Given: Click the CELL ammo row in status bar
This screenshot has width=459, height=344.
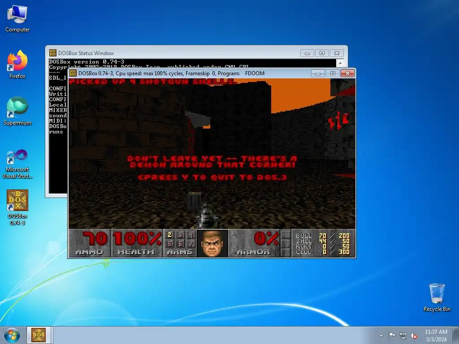Looking at the screenshot, I should point(323,252).
